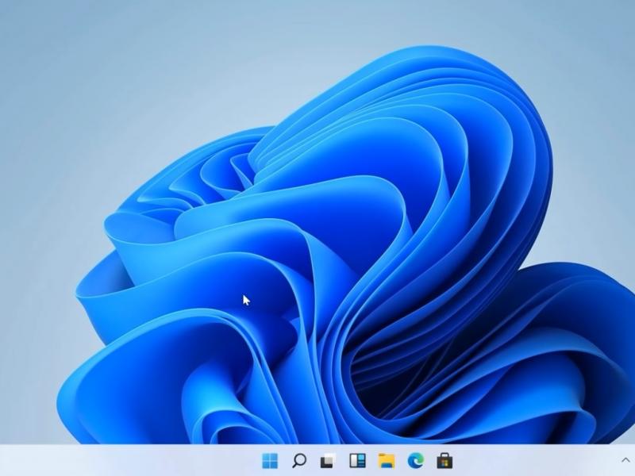Screen dimensions: 635x476
Task: Open Task View on the taskbar
Action: pyautogui.click(x=329, y=461)
